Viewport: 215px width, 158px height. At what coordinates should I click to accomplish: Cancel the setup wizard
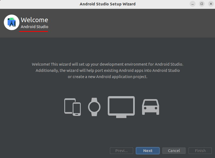174,151
